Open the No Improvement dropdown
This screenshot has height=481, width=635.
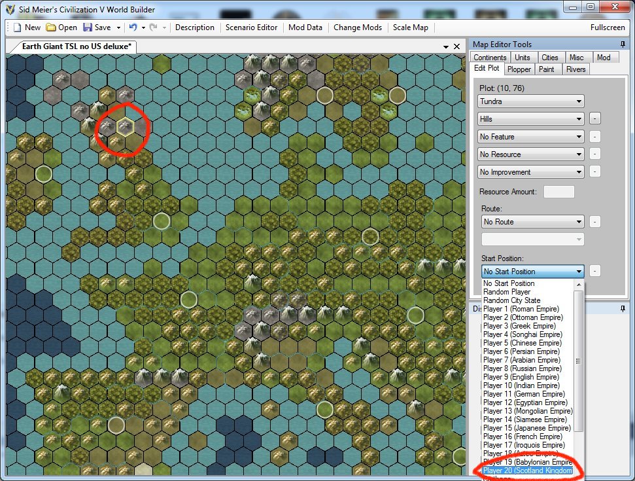pyautogui.click(x=530, y=172)
